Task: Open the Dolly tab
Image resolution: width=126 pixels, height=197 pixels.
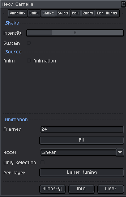Action: click(x=34, y=13)
